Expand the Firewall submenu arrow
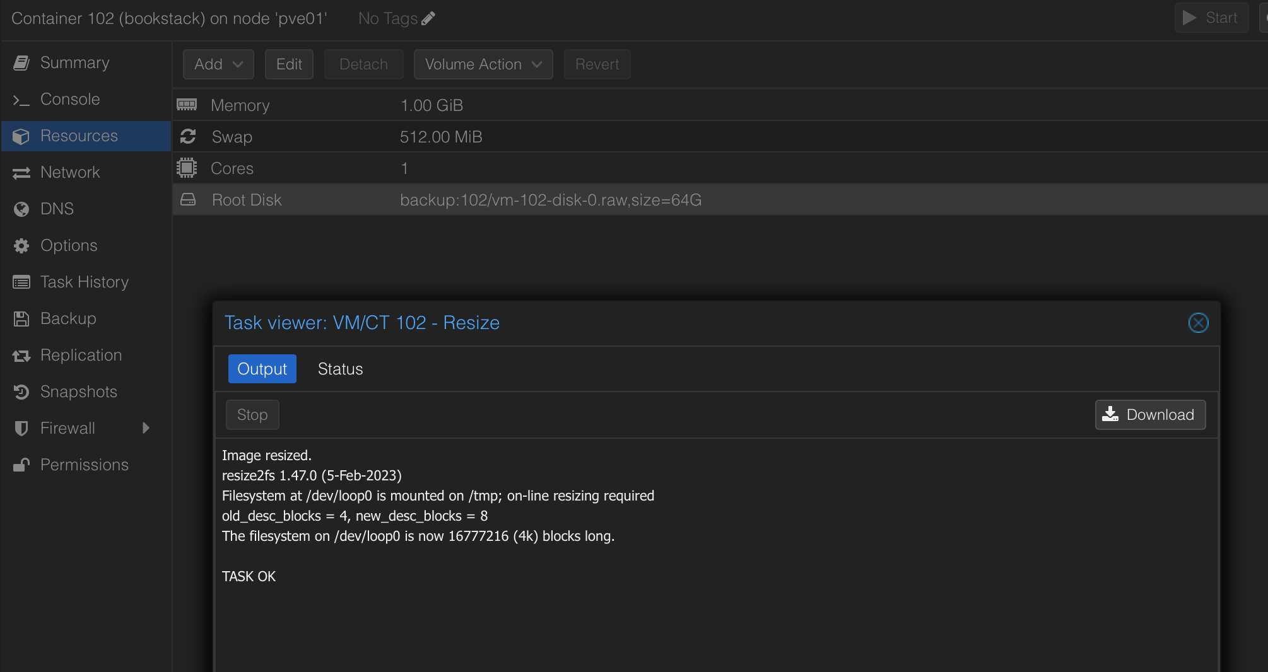This screenshot has width=1268, height=672. coord(146,428)
